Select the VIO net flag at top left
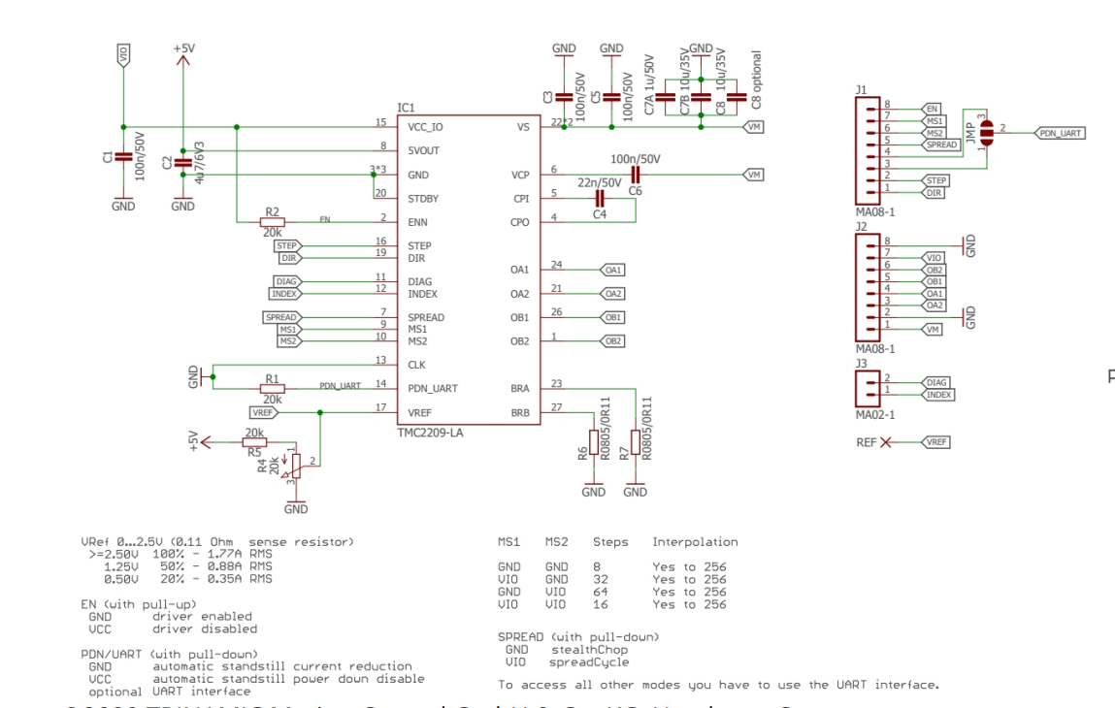The height and width of the screenshot is (708, 1115). click(x=123, y=55)
